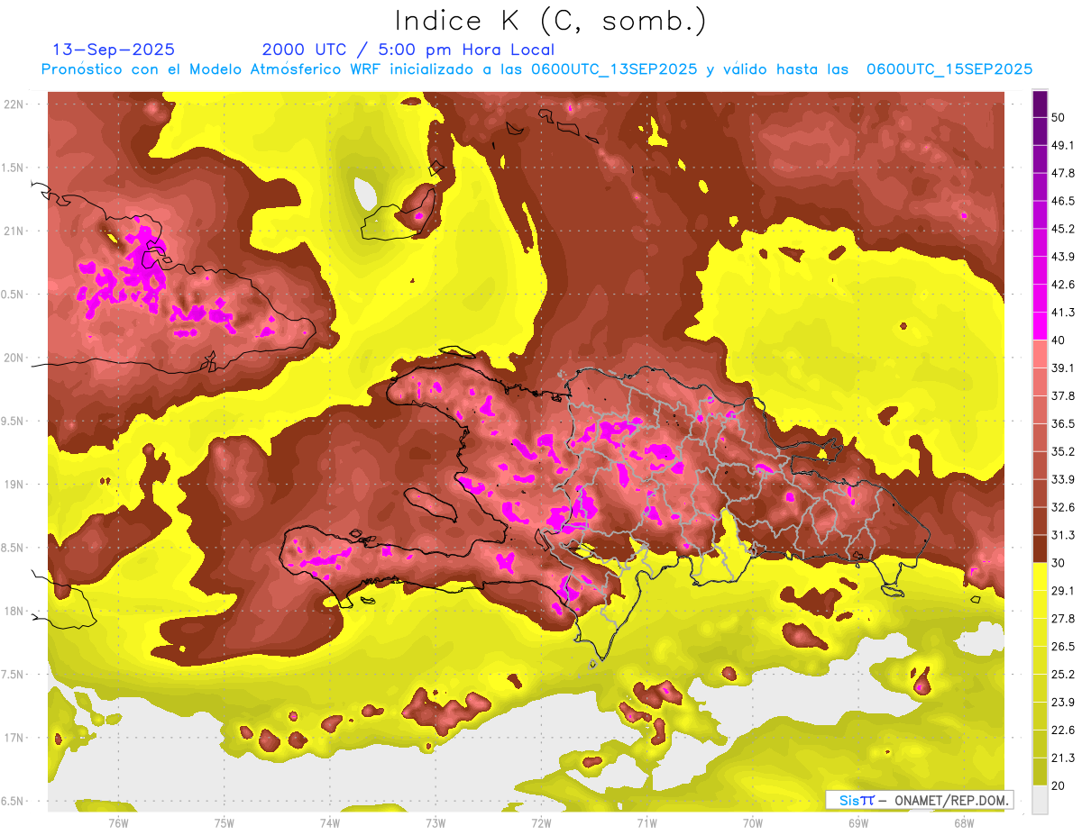Screen dimensions: 1082x835
Task: Select the "69W" longitude label
Action: click(858, 822)
